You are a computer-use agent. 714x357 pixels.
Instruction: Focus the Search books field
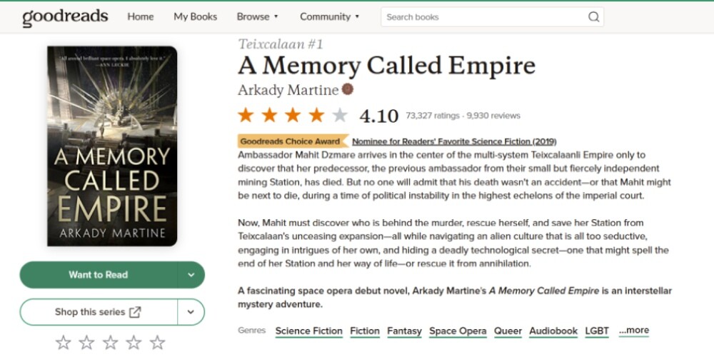(x=483, y=17)
